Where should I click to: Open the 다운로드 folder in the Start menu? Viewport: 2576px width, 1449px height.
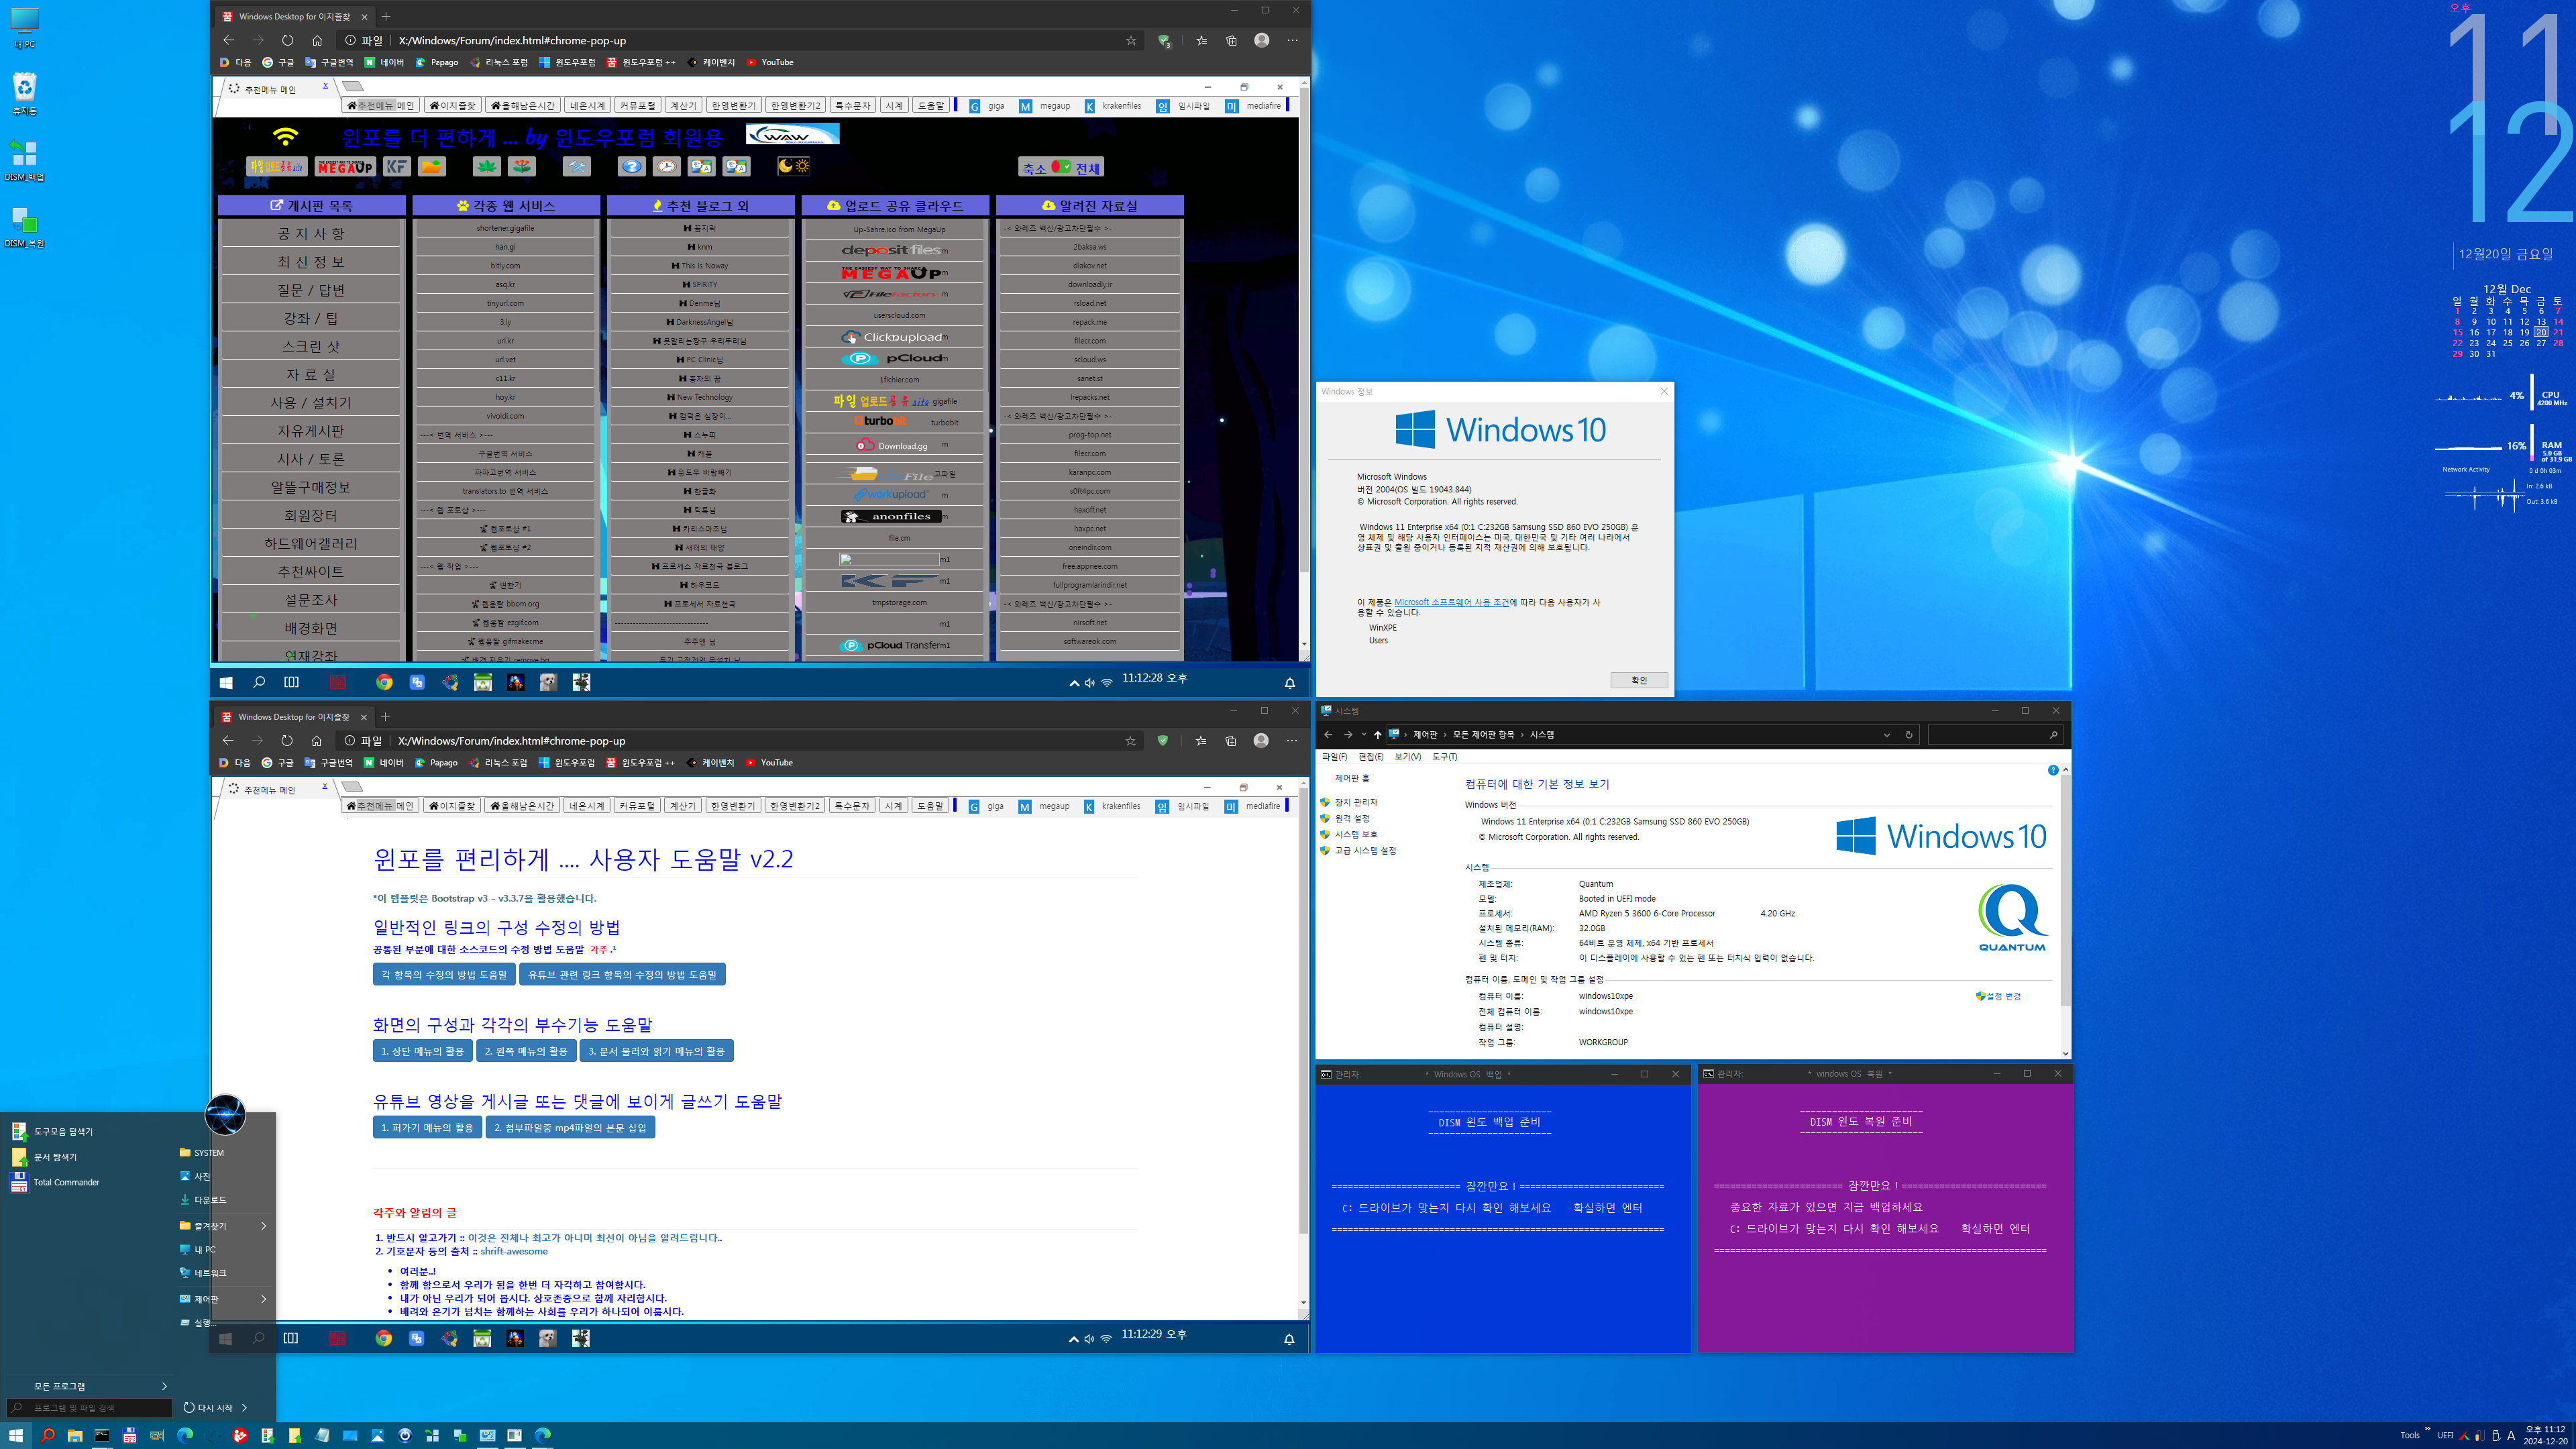[203, 1200]
